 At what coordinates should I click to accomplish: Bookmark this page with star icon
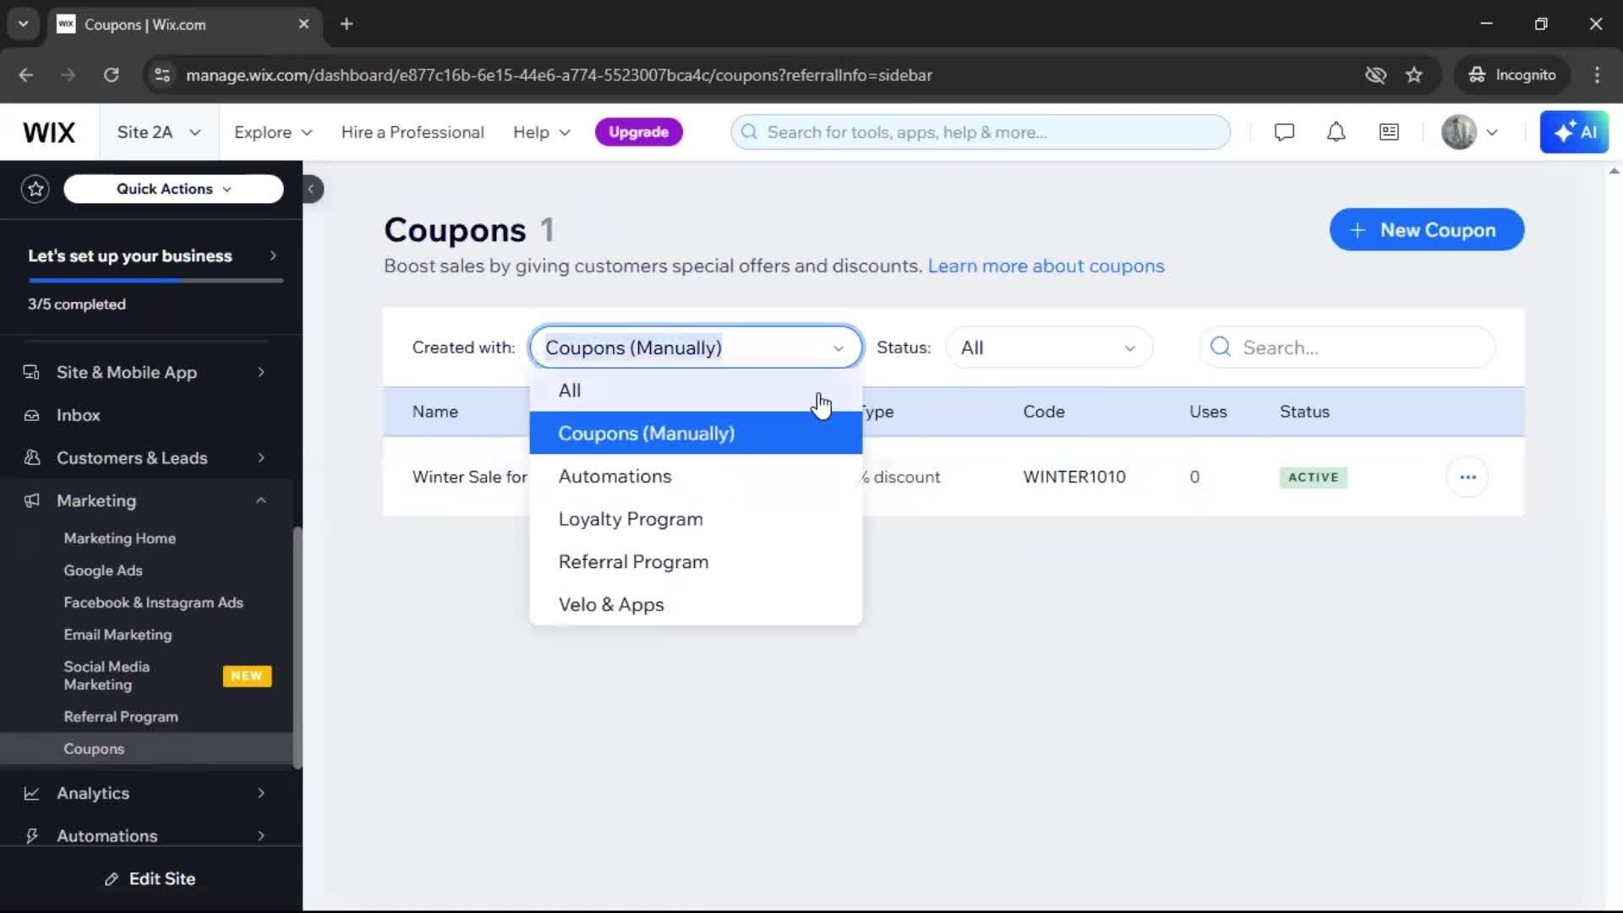point(1413,75)
